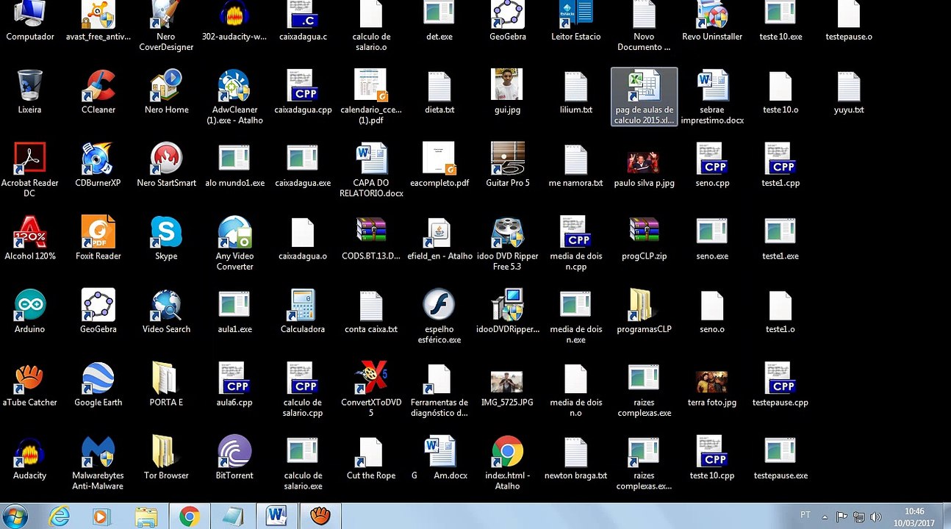Image resolution: width=951 pixels, height=529 pixels.
Task: Select the testepause.exe program
Action: 780,458
